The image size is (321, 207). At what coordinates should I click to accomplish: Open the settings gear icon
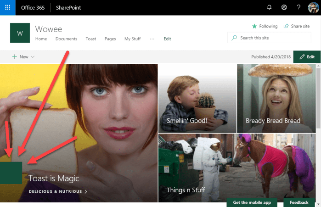coord(284,7)
